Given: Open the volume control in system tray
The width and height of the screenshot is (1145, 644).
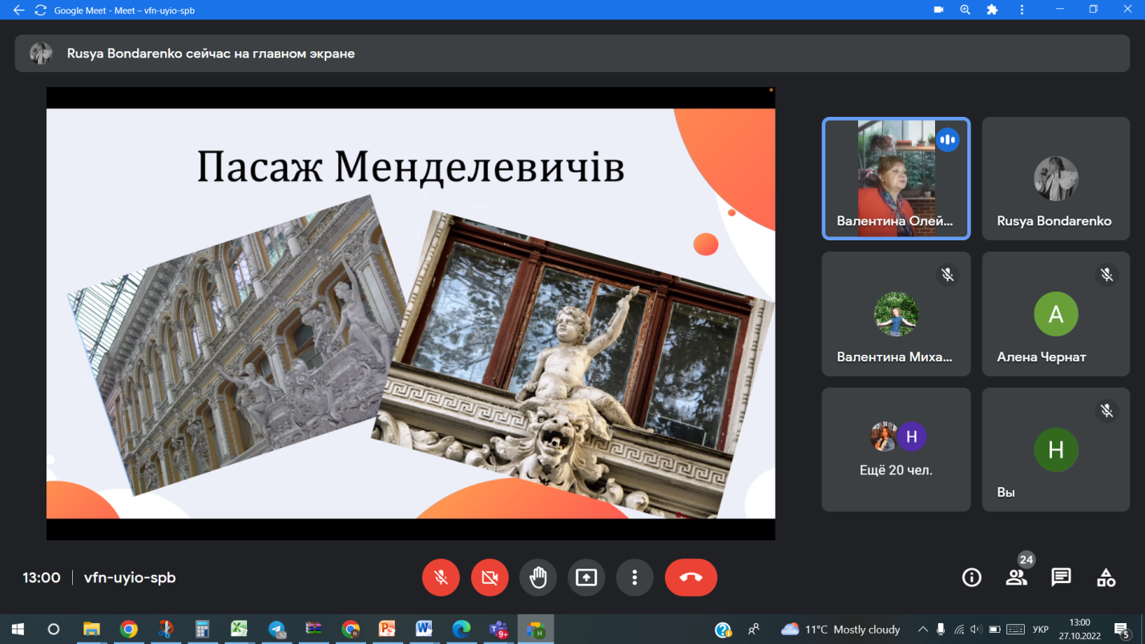Looking at the screenshot, I should (976, 630).
